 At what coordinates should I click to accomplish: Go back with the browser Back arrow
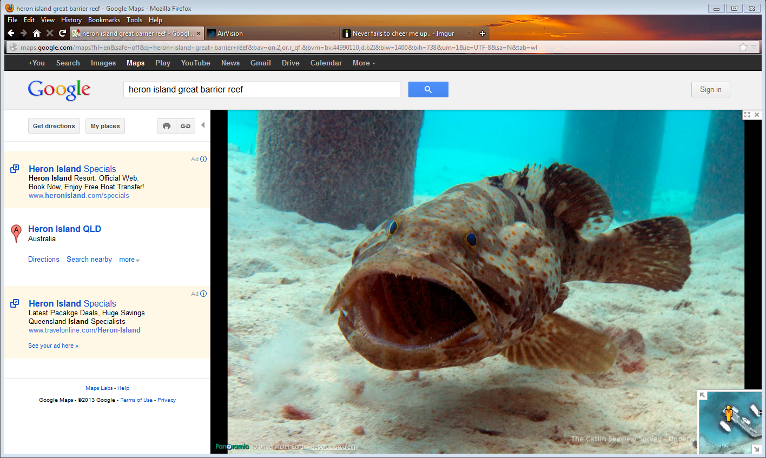click(x=11, y=34)
